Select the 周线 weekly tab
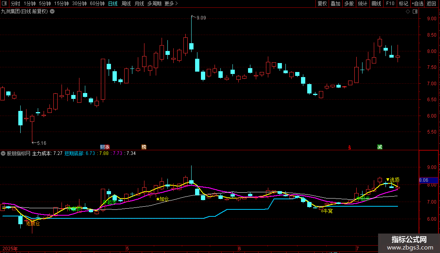This screenshot has height=253, width=440. (x=126, y=4)
